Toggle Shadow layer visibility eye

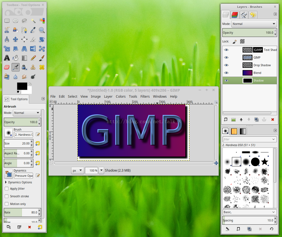[226, 80]
